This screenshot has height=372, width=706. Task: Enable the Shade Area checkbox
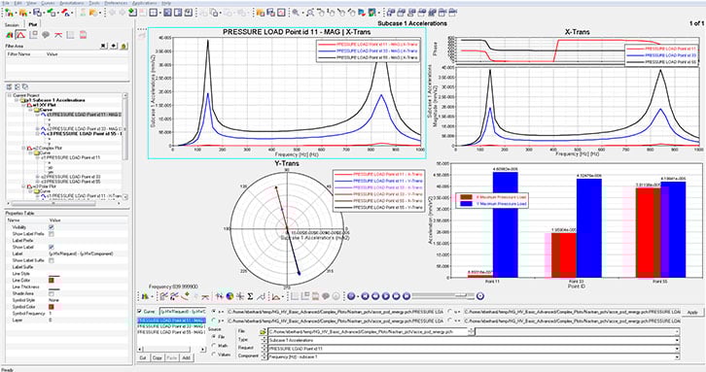[x=51, y=293]
